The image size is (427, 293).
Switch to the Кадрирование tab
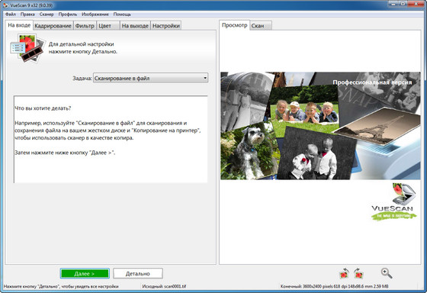53,26
